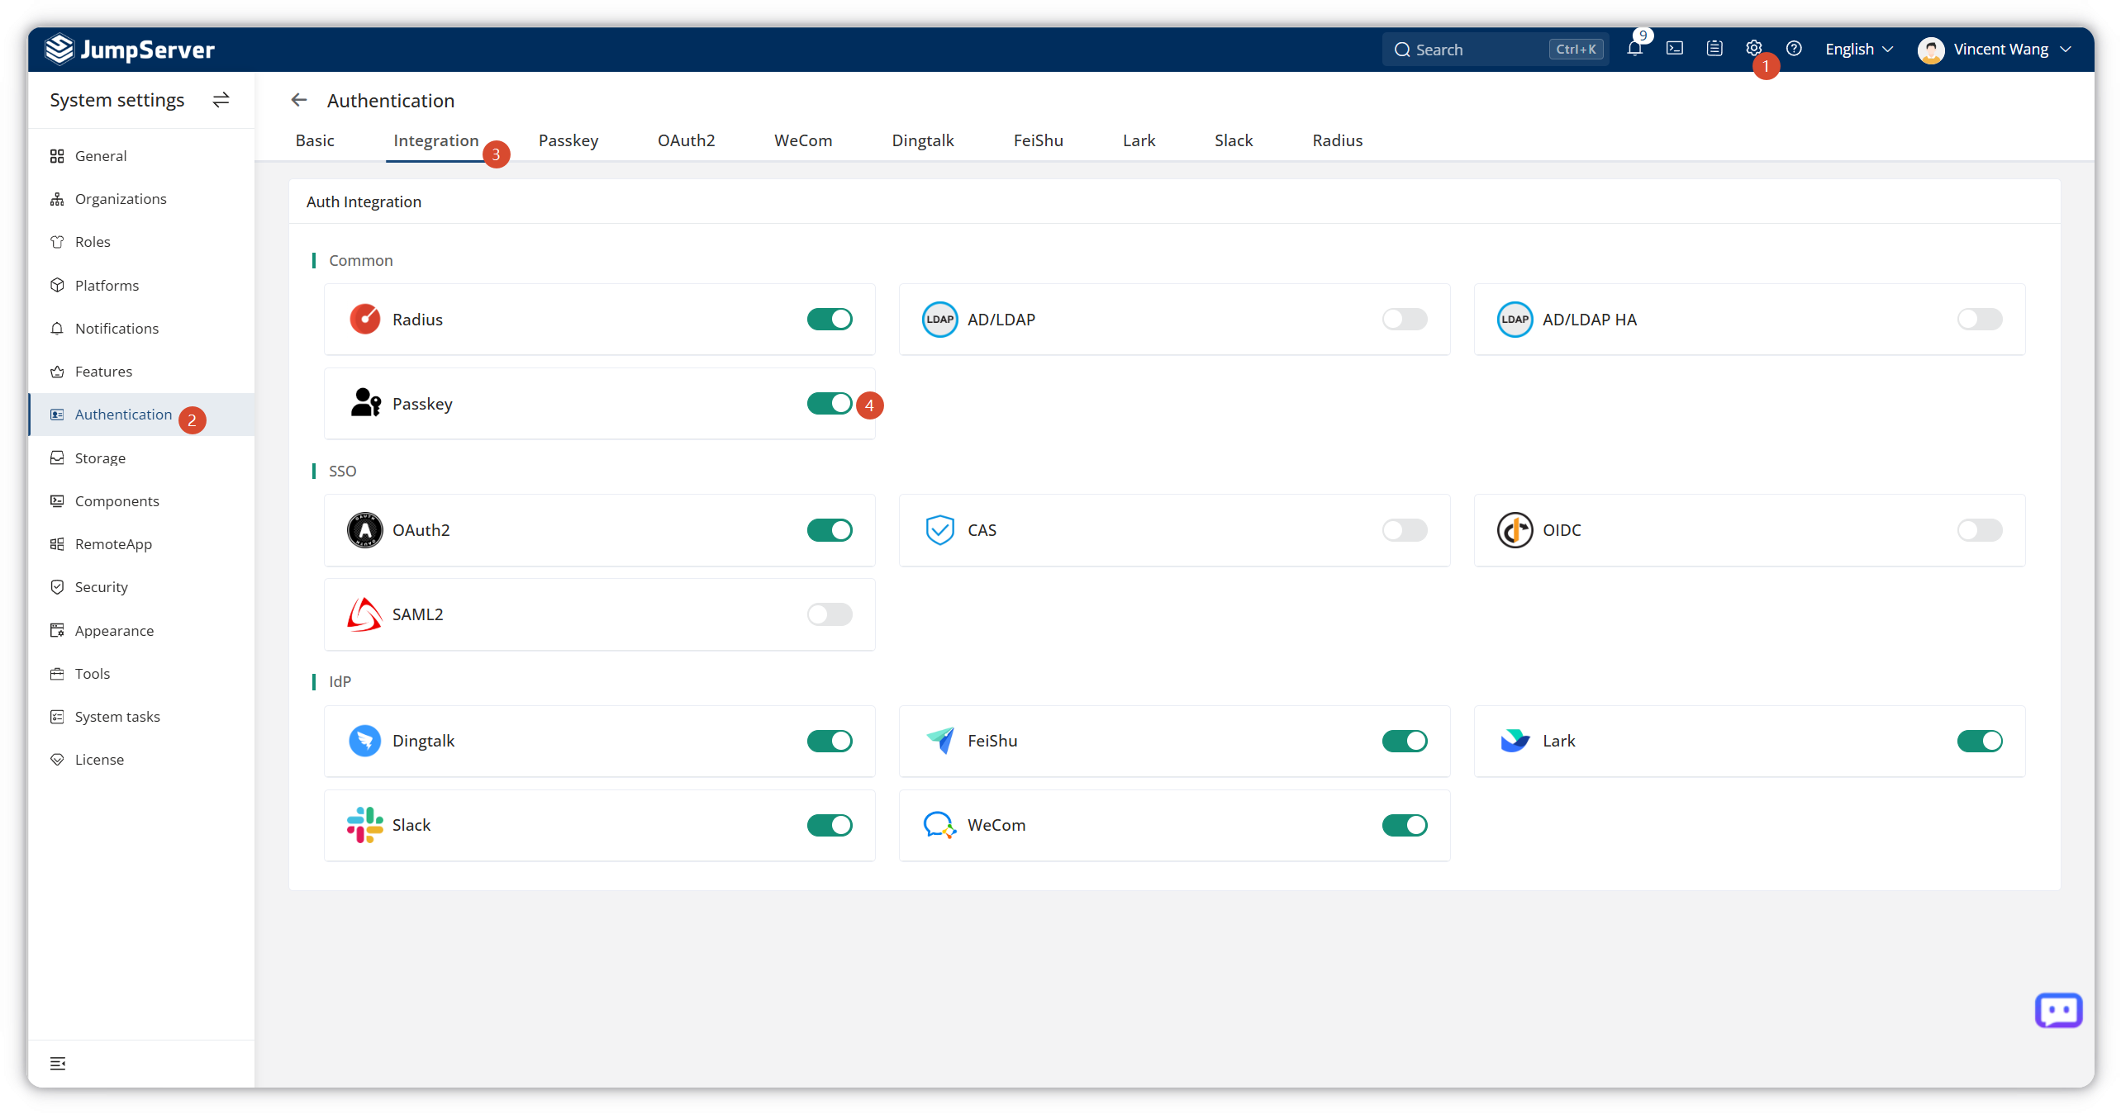Open the help question mark icon
The height and width of the screenshot is (1114, 2121).
point(1794,49)
